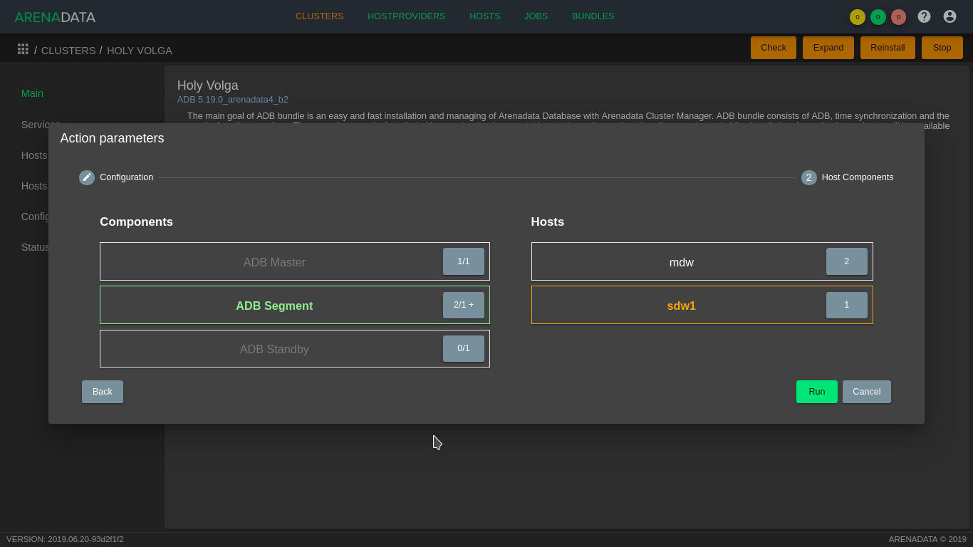Expand the ADB Segment 2/1 + badge
The height and width of the screenshot is (547, 973).
point(463,305)
